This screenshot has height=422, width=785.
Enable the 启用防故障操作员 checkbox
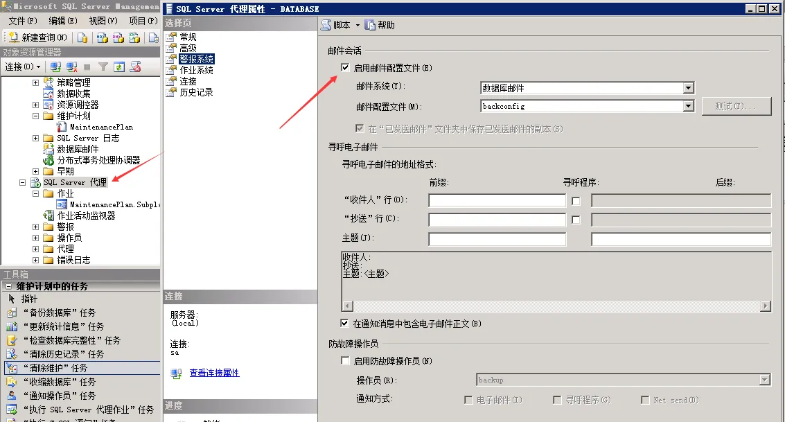coord(345,360)
